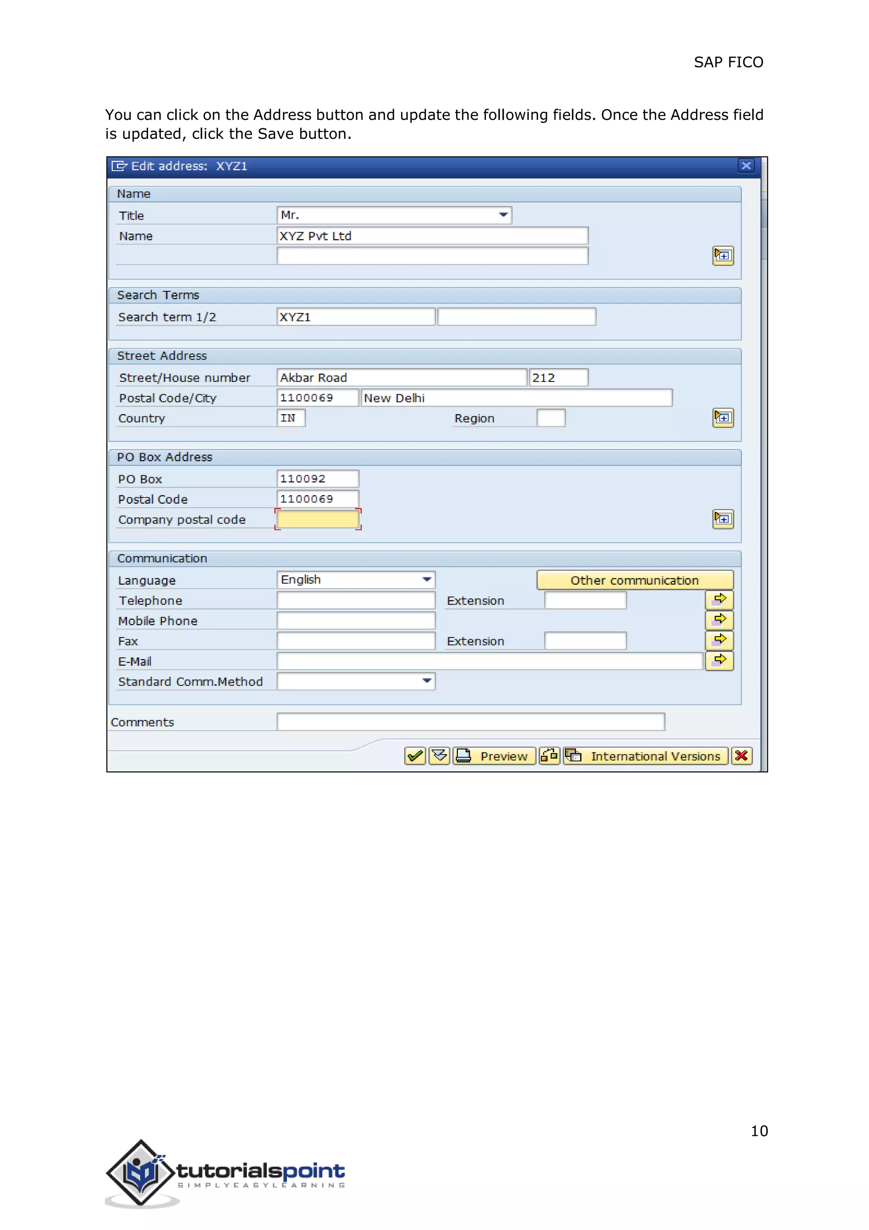The width and height of the screenshot is (869, 1230).
Task: Click the check-address icon beside green checkmark
Action: [x=439, y=756]
